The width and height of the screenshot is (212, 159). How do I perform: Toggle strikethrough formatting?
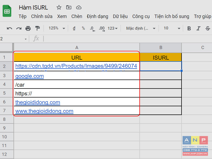pyautogui.click(x=208, y=28)
